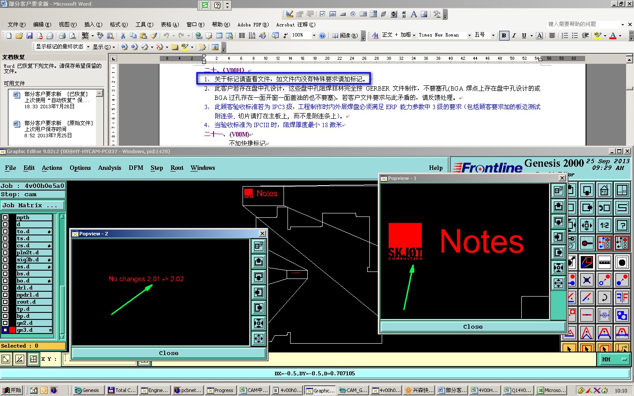Toggle the bp.d layer checkbox
This screenshot has height=396, width=634.
(5, 316)
